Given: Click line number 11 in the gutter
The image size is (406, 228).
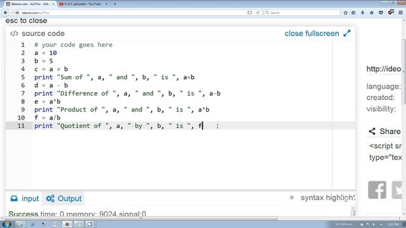Looking at the screenshot, I should [21, 126].
